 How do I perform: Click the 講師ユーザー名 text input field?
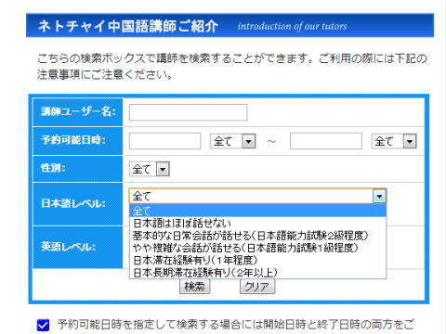click(188, 112)
